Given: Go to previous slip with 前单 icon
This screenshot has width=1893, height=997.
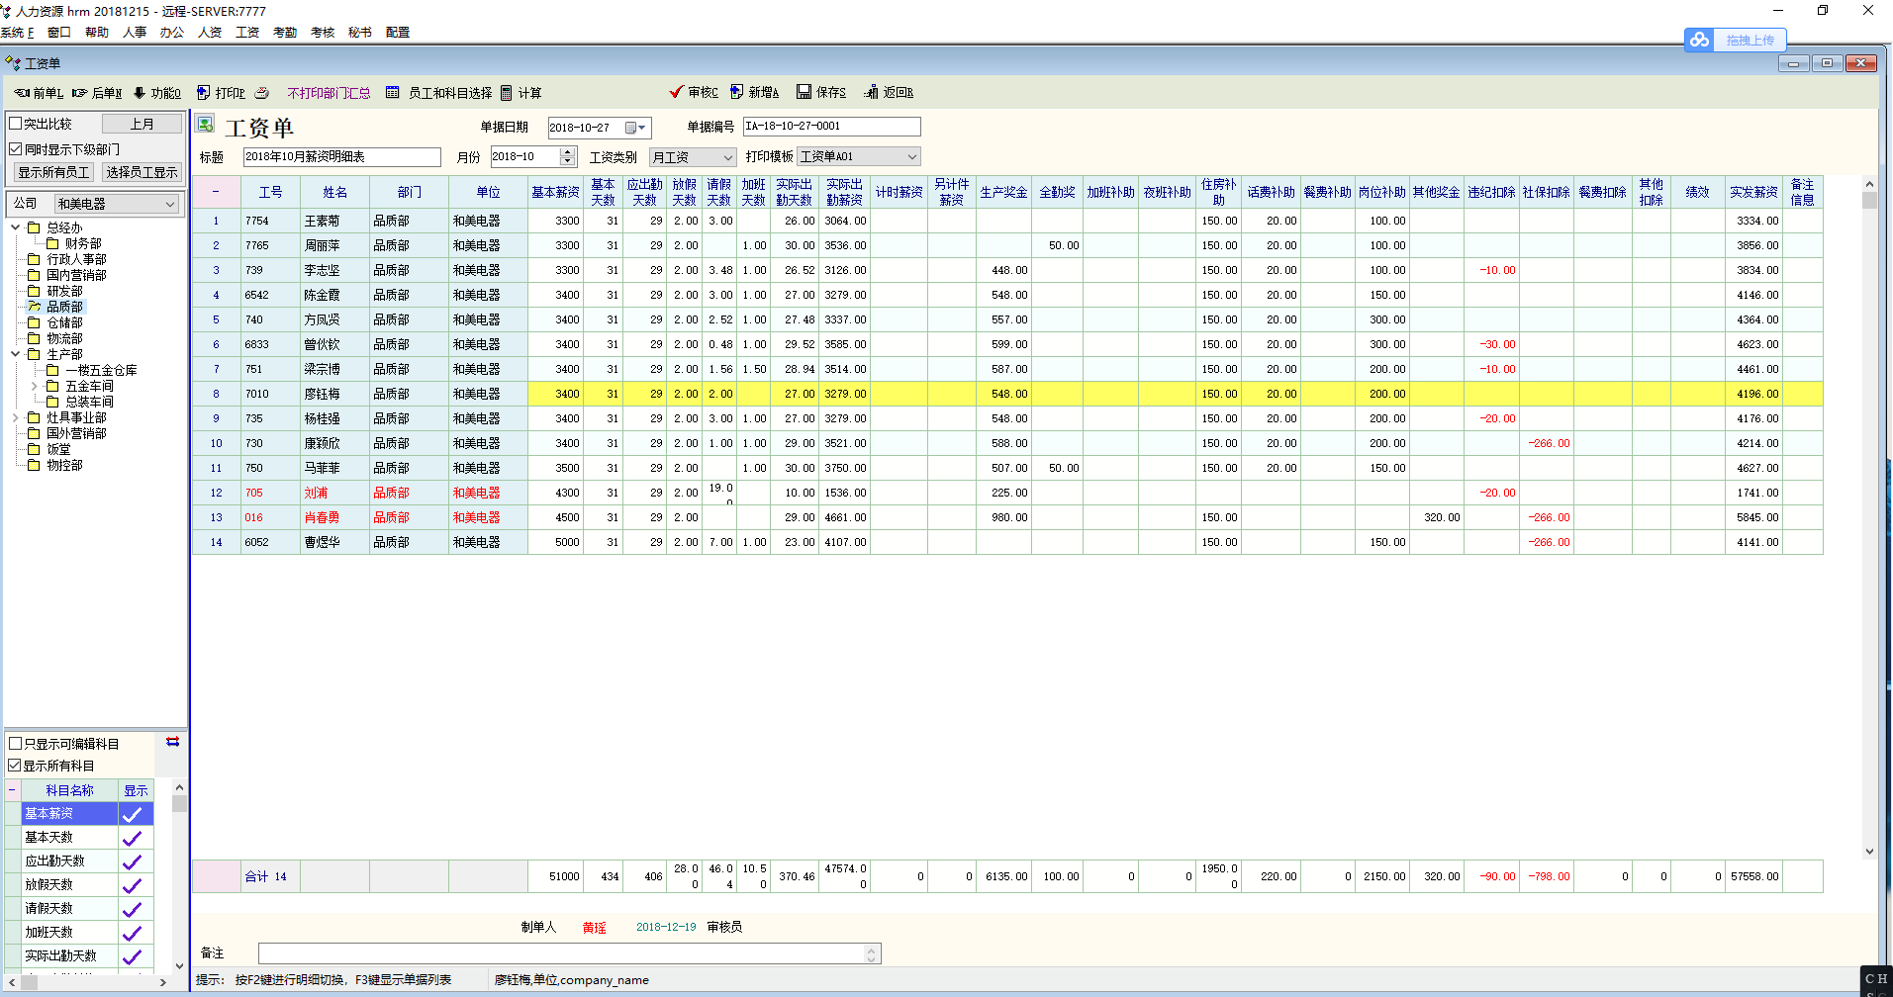Looking at the screenshot, I should [22, 93].
